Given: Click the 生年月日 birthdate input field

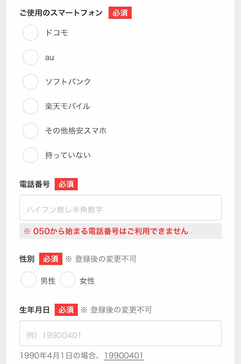Looking at the screenshot, I should (x=120, y=333).
